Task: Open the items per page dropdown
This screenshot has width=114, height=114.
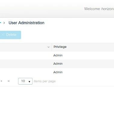Action: click(25, 81)
